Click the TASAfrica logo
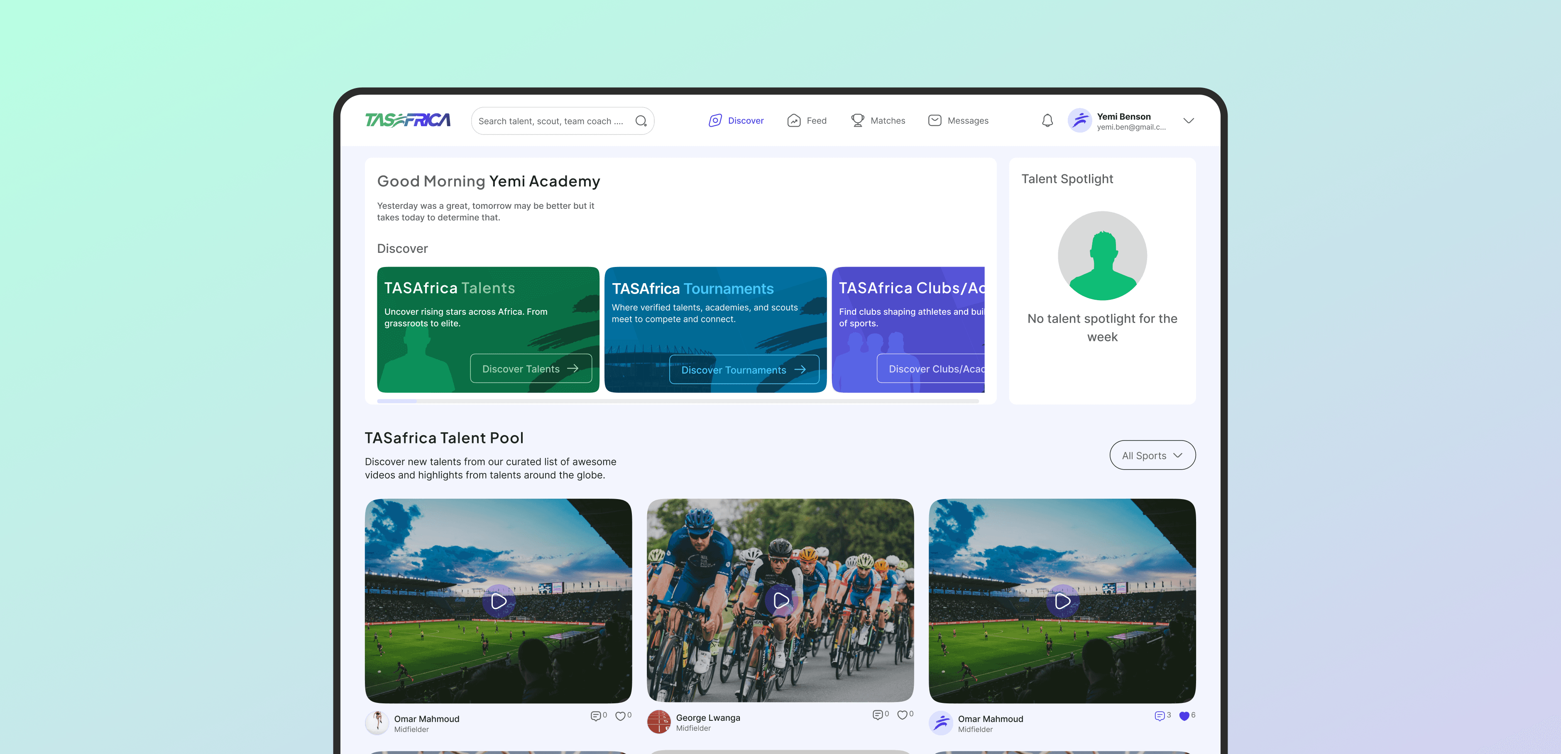This screenshot has height=754, width=1561. tap(407, 120)
